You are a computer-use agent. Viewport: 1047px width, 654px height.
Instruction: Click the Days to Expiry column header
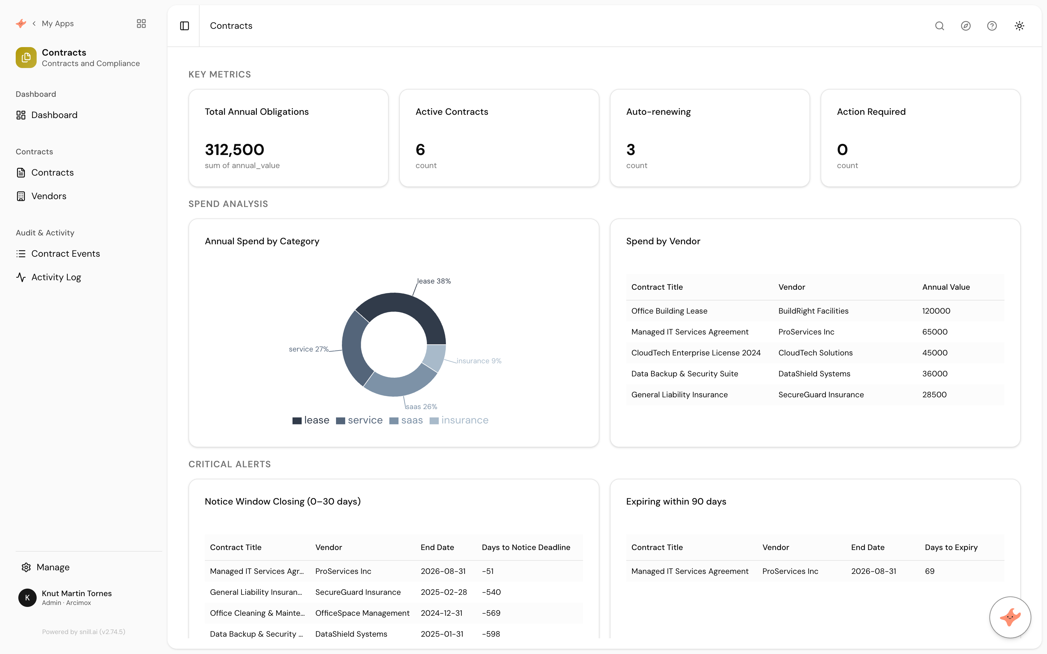pos(951,548)
